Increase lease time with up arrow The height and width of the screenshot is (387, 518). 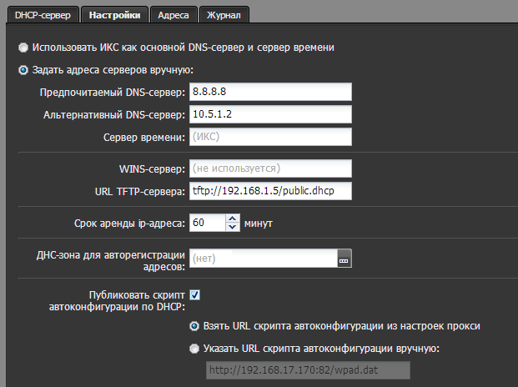point(233,219)
